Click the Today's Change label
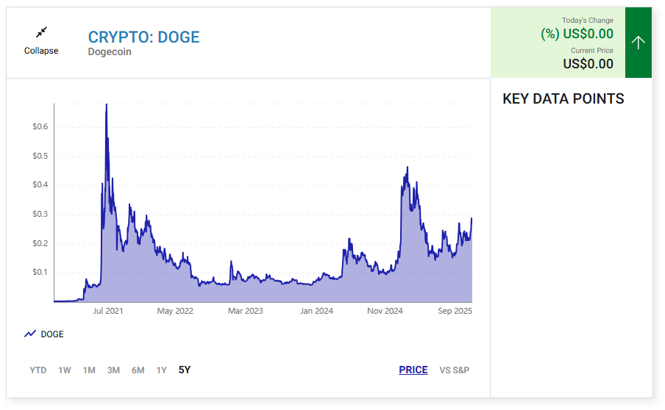665x410 pixels. [x=587, y=21]
